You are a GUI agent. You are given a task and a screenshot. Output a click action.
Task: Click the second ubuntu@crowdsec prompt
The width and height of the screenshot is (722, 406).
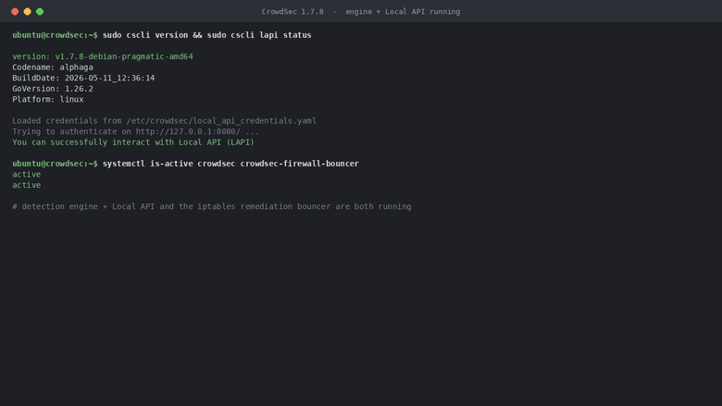55,164
